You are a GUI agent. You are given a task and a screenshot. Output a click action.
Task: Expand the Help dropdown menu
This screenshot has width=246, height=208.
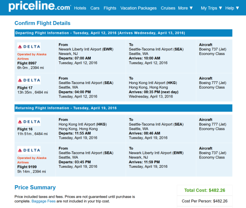232,8
